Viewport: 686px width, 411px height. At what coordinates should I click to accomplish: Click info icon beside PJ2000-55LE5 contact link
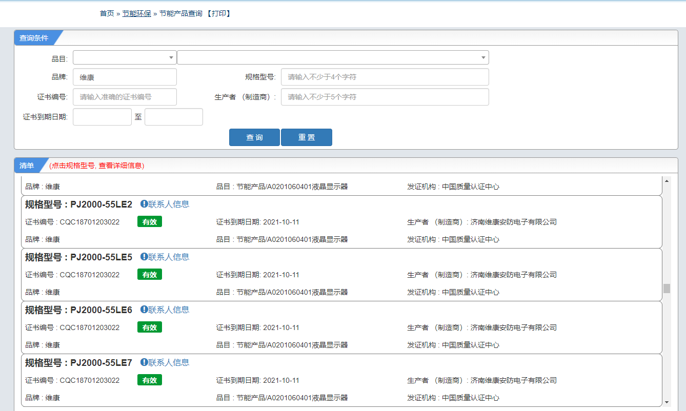[x=144, y=257]
